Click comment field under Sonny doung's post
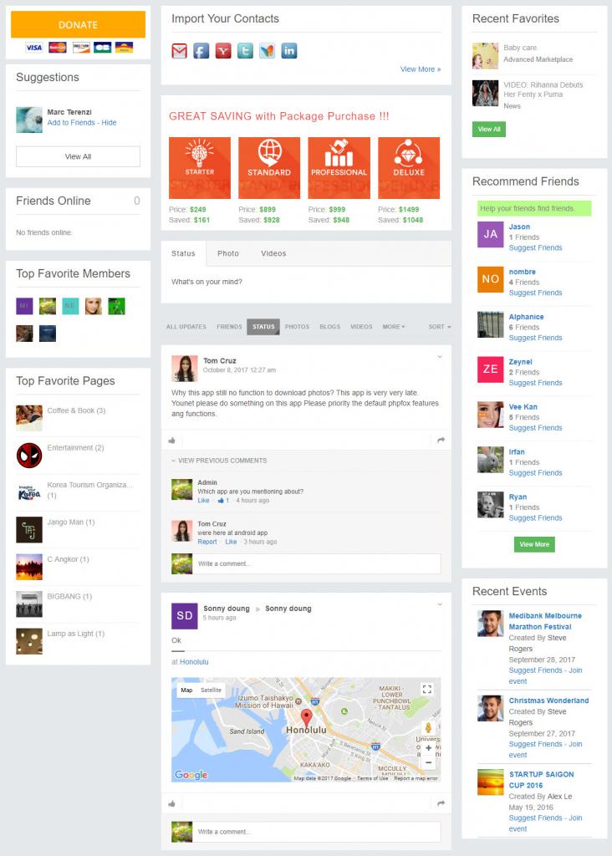This screenshot has width=612, height=856. 318,832
